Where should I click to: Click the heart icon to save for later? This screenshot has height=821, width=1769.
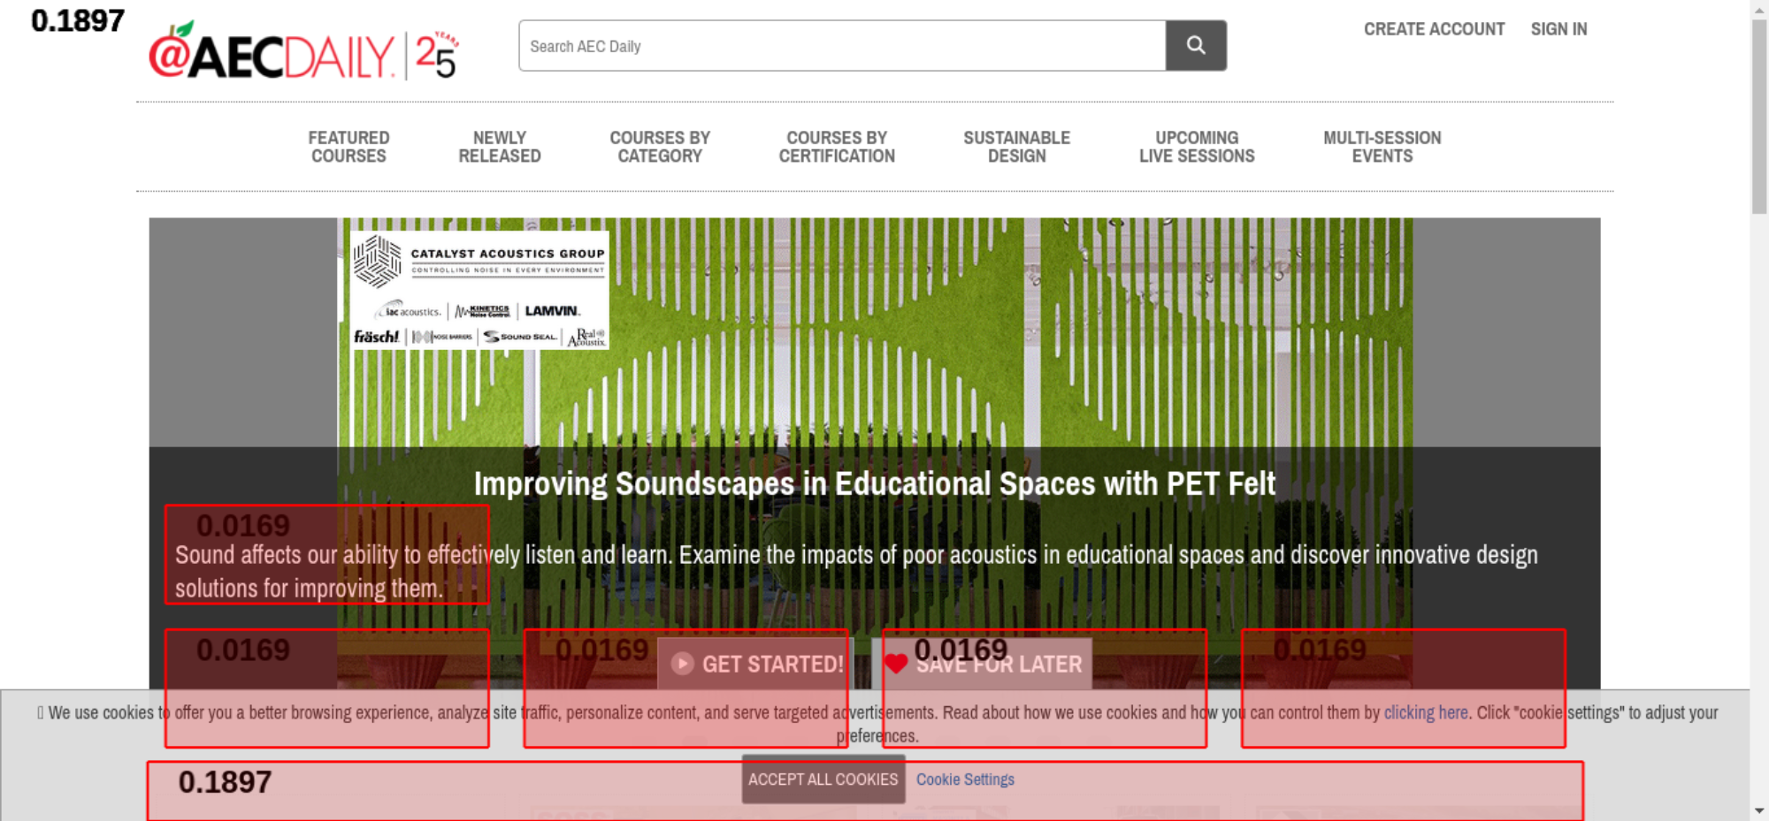[896, 664]
